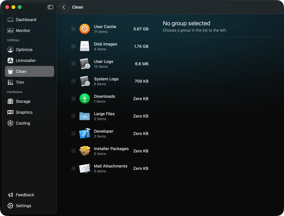Image resolution: width=284 pixels, height=216 pixels.
Task: Select the Clean item in sidebar
Action: coord(29,71)
